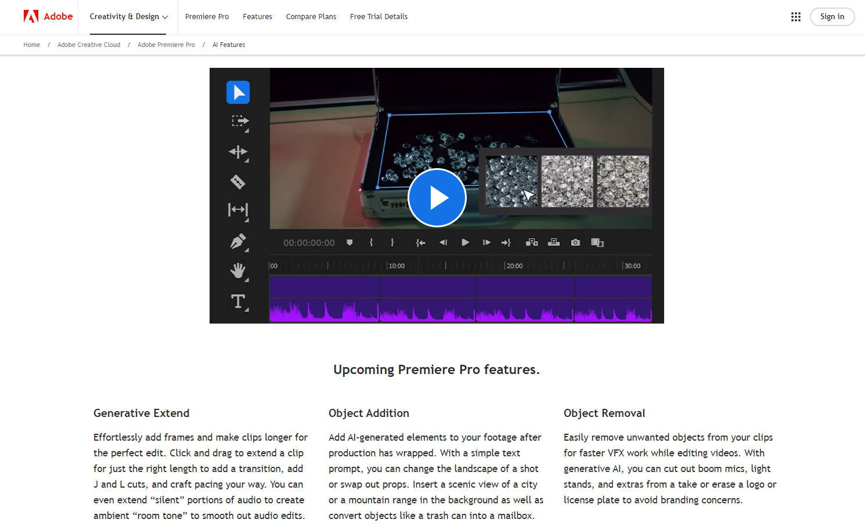Click the Step Forward one frame icon
Screen dimensions: 865x530
tap(486, 242)
